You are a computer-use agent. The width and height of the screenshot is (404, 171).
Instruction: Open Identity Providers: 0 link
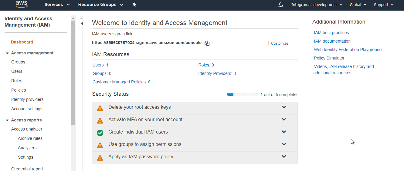tap(217, 73)
